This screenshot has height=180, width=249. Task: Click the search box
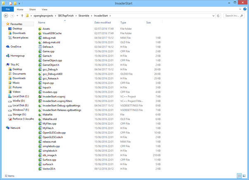pos(235,16)
